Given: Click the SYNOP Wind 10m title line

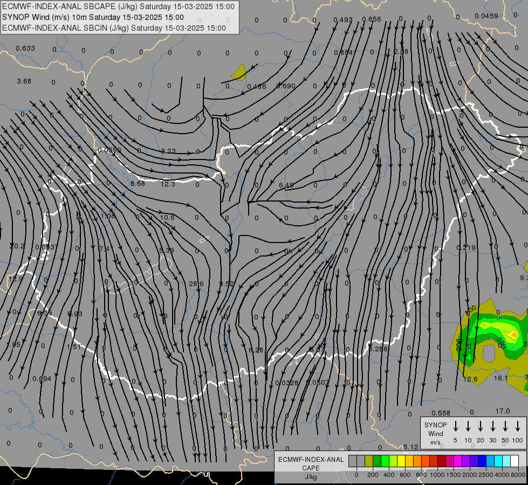Looking at the screenshot, I should 93,17.
